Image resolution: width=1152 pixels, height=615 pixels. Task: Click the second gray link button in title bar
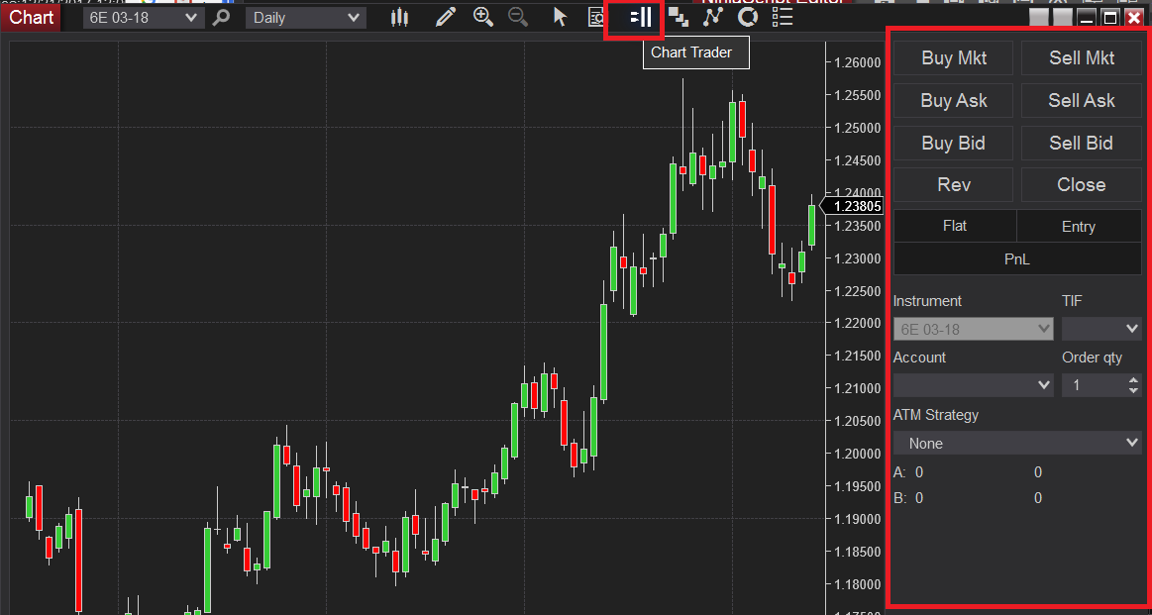click(x=1062, y=17)
